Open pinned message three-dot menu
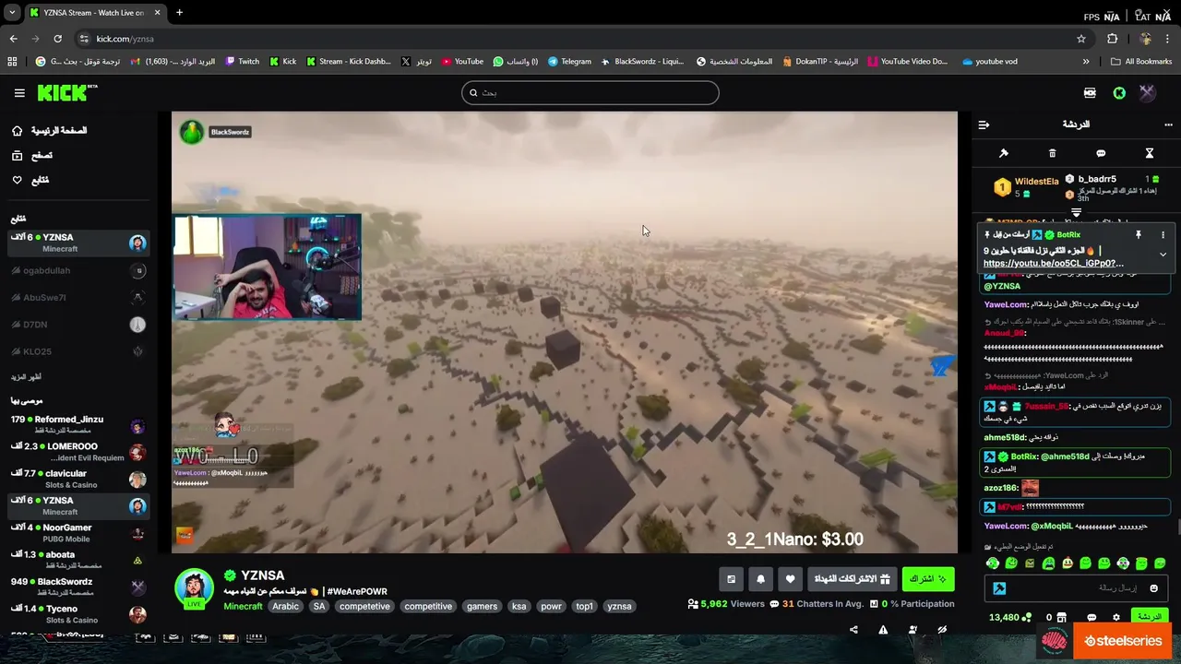This screenshot has height=664, width=1181. [1163, 235]
